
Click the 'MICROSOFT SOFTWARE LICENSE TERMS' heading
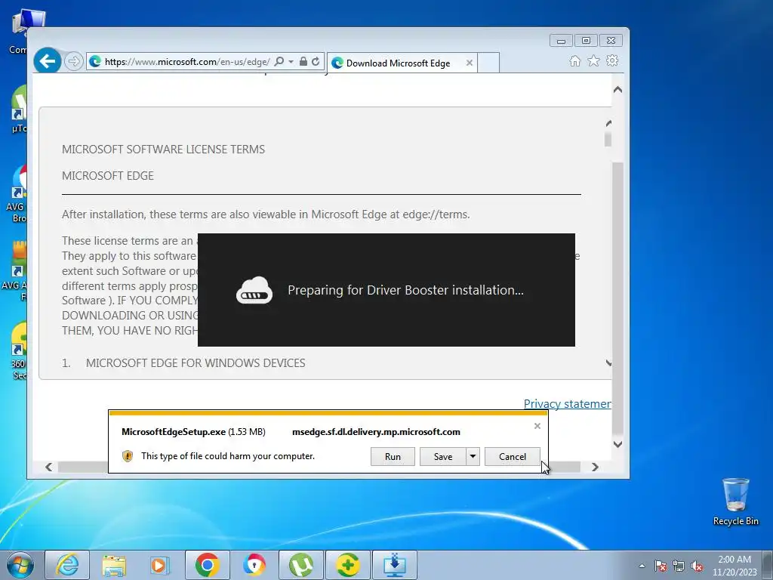(x=163, y=150)
